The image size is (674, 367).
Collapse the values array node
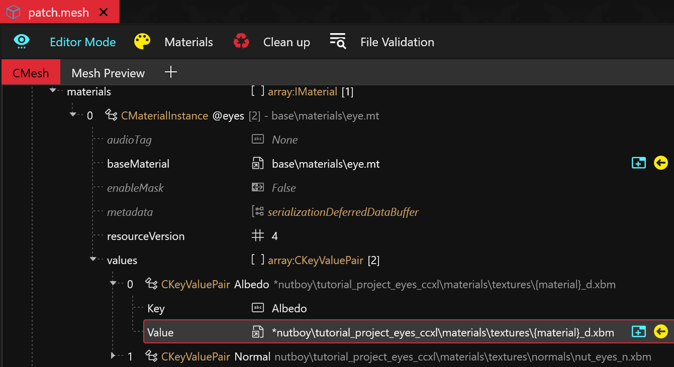93,260
